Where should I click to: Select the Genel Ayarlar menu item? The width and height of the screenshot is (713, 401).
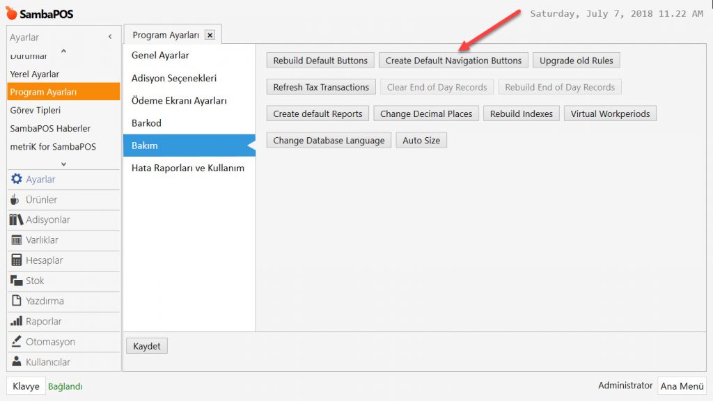click(x=160, y=56)
